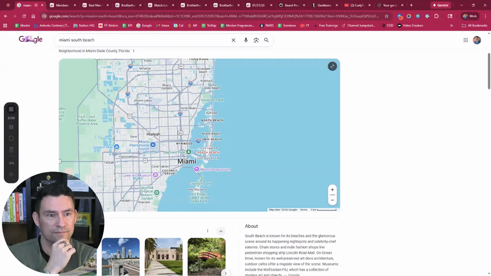Show next photos with the right arrow
491x276 pixels.
[x=225, y=273]
